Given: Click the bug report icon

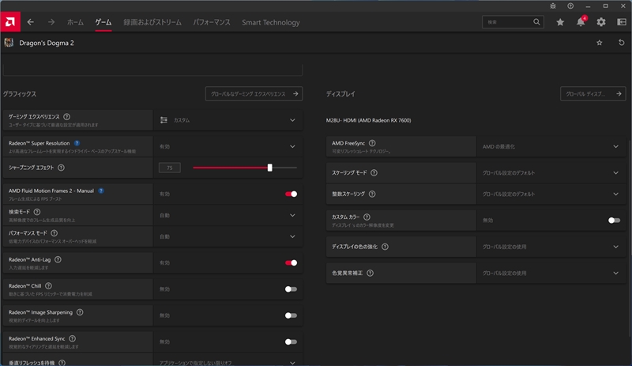Looking at the screenshot, I should coord(552,6).
